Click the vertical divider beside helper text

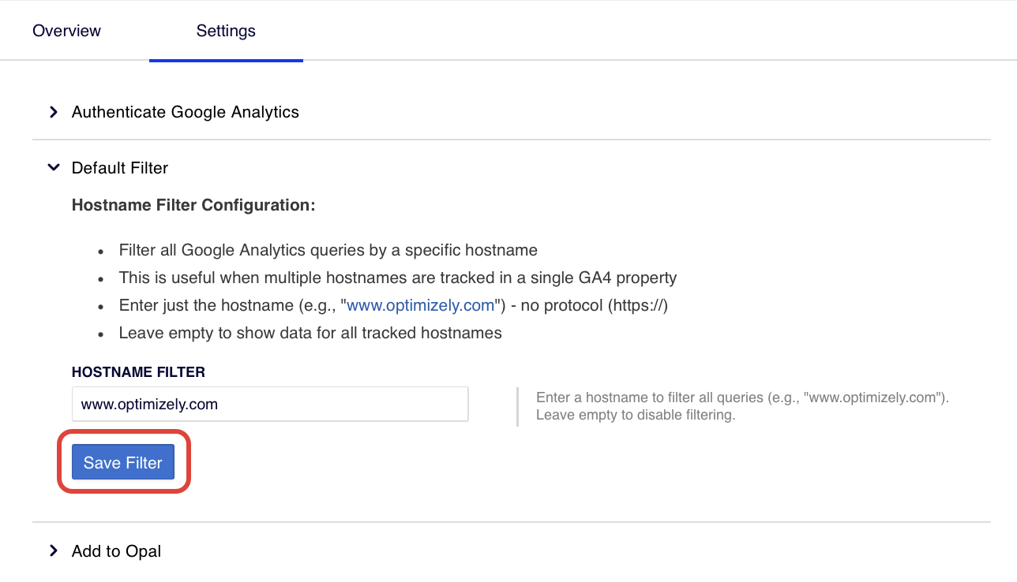[517, 406]
